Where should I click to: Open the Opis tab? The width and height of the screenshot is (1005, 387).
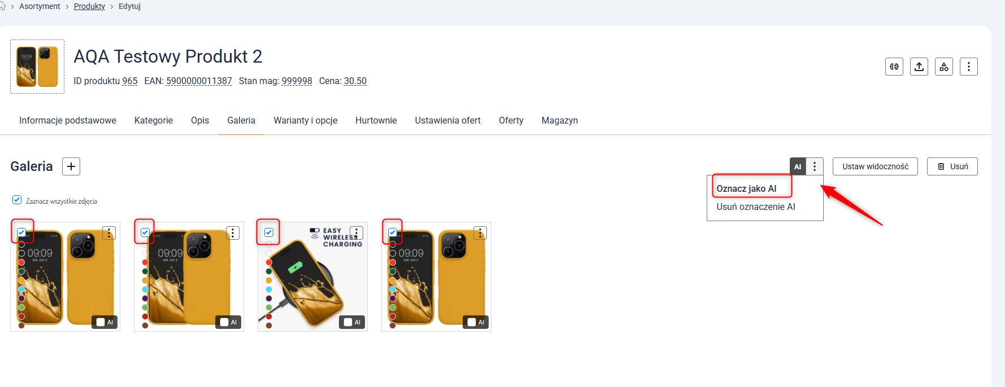(200, 120)
